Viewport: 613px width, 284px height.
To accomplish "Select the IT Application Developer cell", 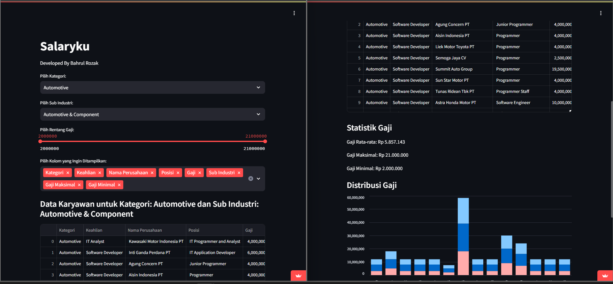I will (214, 252).
